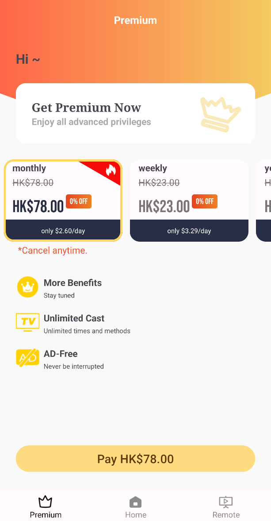Tap the crown icon in Get Premium banner
This screenshot has width=271, height=521.
pos(221,114)
